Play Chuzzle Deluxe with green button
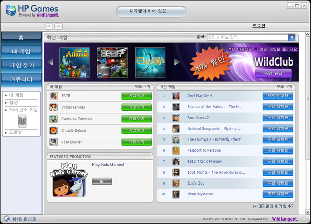 (x=137, y=130)
